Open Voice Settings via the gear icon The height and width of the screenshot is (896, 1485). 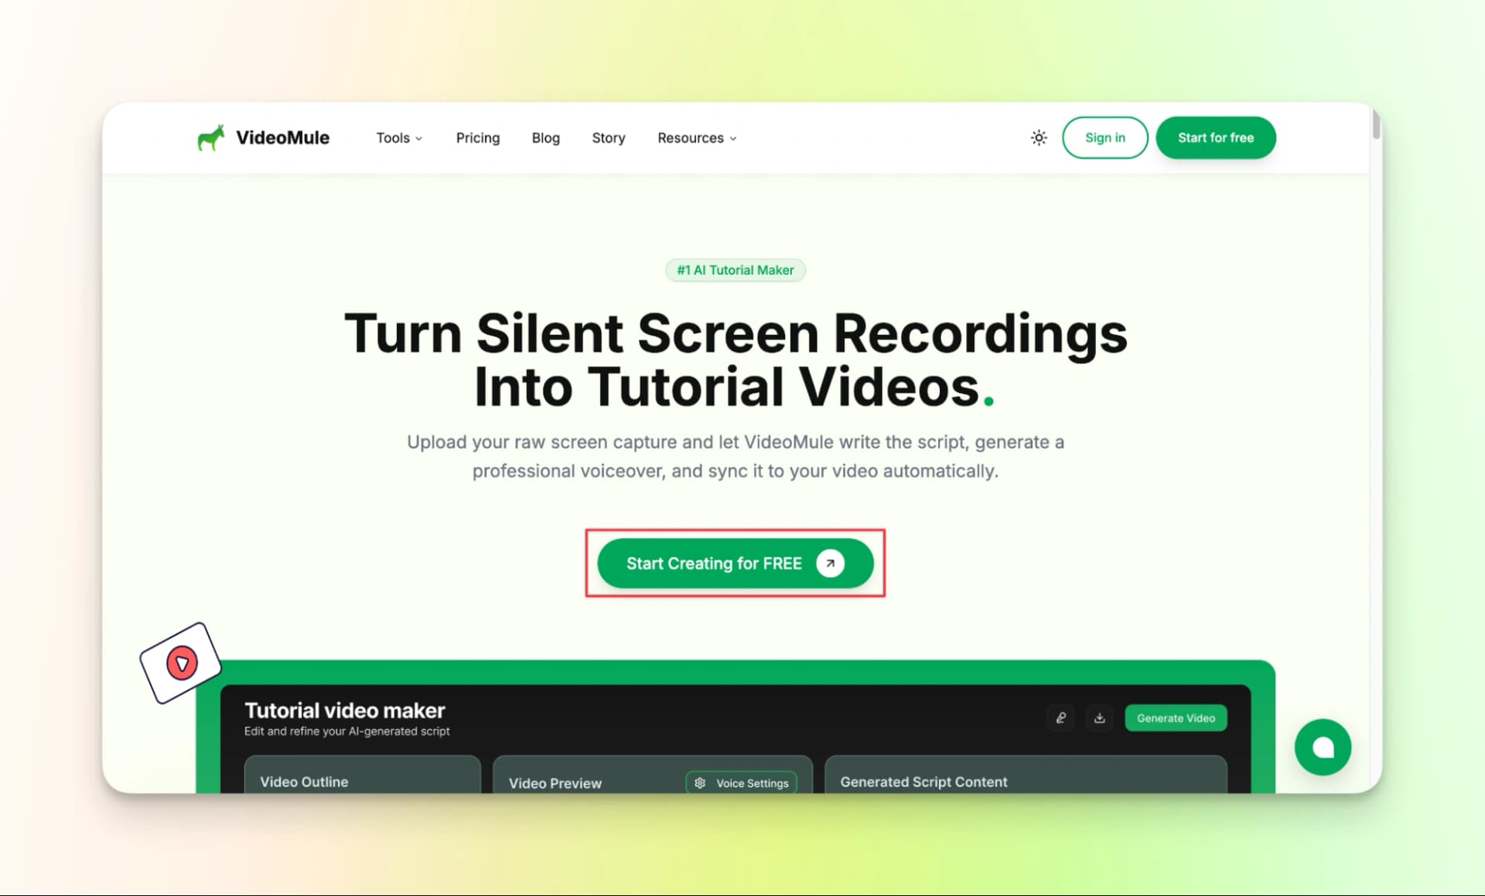(x=700, y=782)
